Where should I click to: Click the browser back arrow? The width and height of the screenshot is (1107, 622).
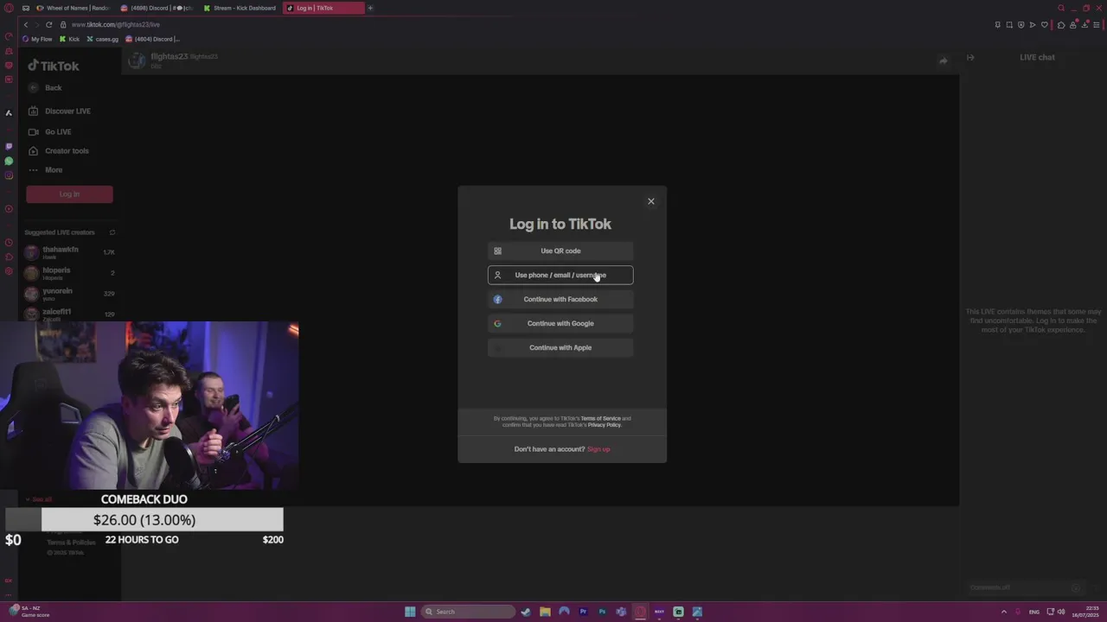[x=26, y=24]
